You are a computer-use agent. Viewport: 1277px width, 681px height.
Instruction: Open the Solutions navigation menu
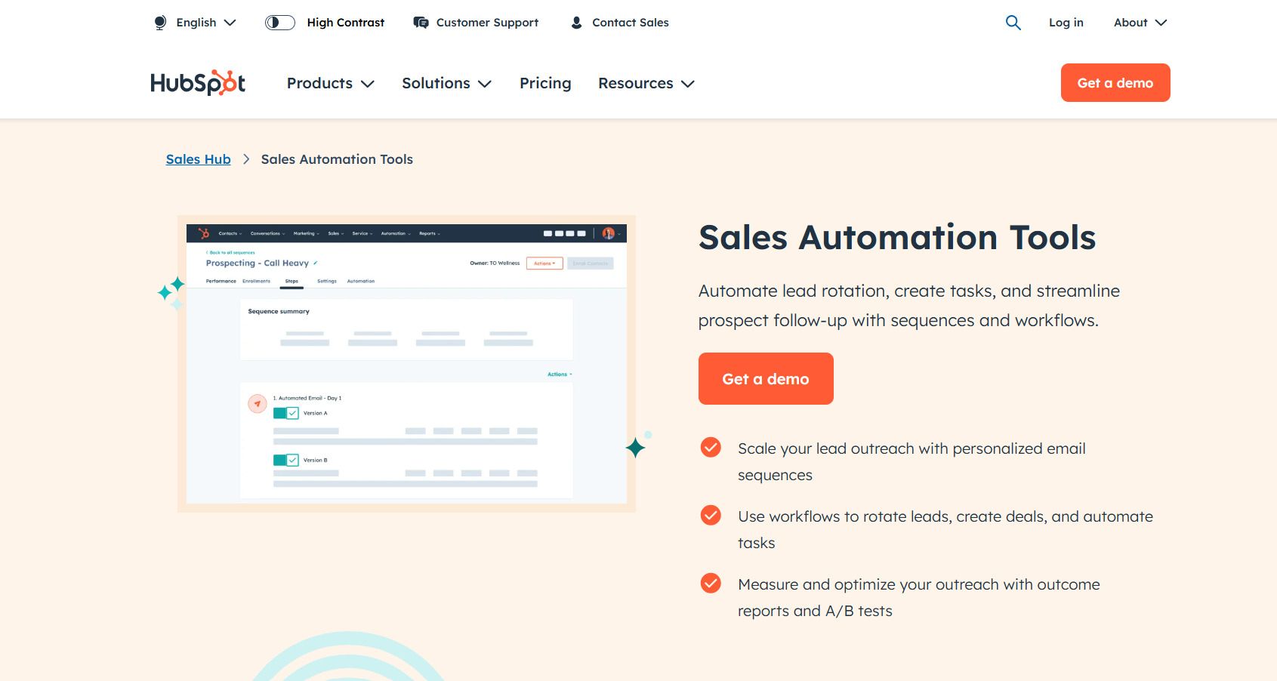446,83
